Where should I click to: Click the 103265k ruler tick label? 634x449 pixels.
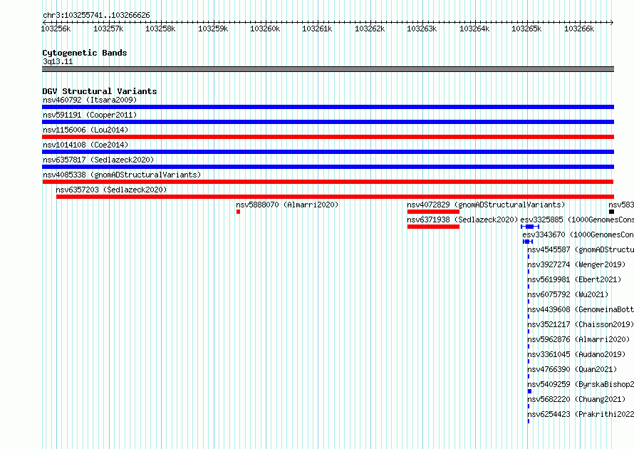(527, 29)
